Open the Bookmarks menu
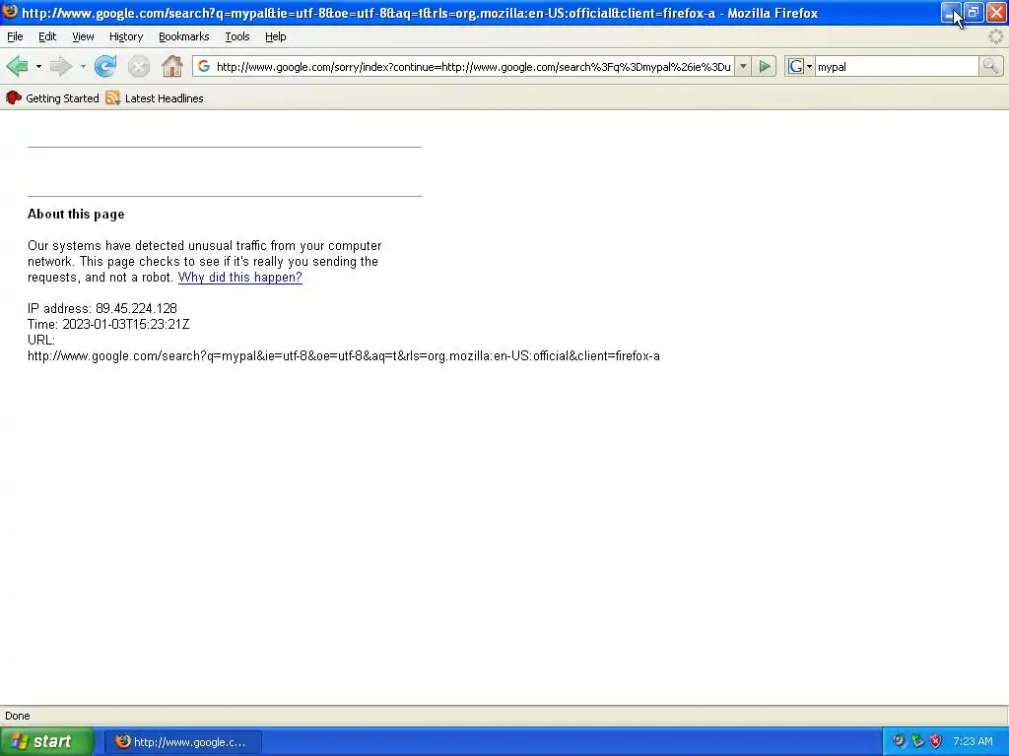This screenshot has width=1009, height=756. click(x=184, y=36)
